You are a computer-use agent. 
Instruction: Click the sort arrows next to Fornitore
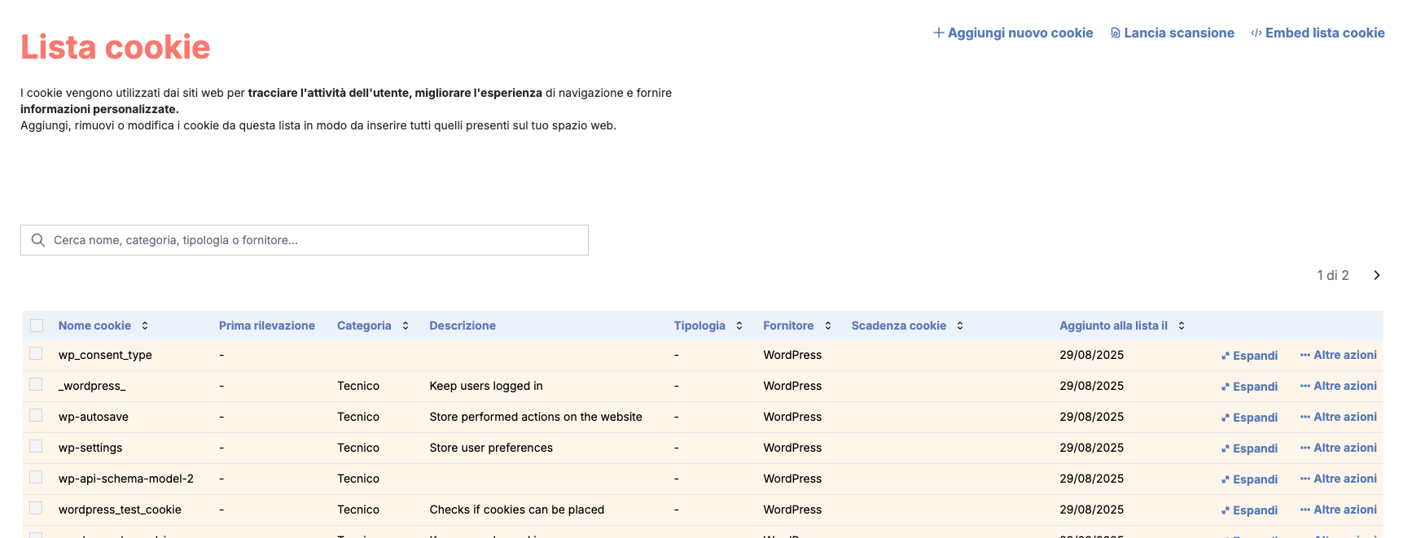tap(827, 326)
